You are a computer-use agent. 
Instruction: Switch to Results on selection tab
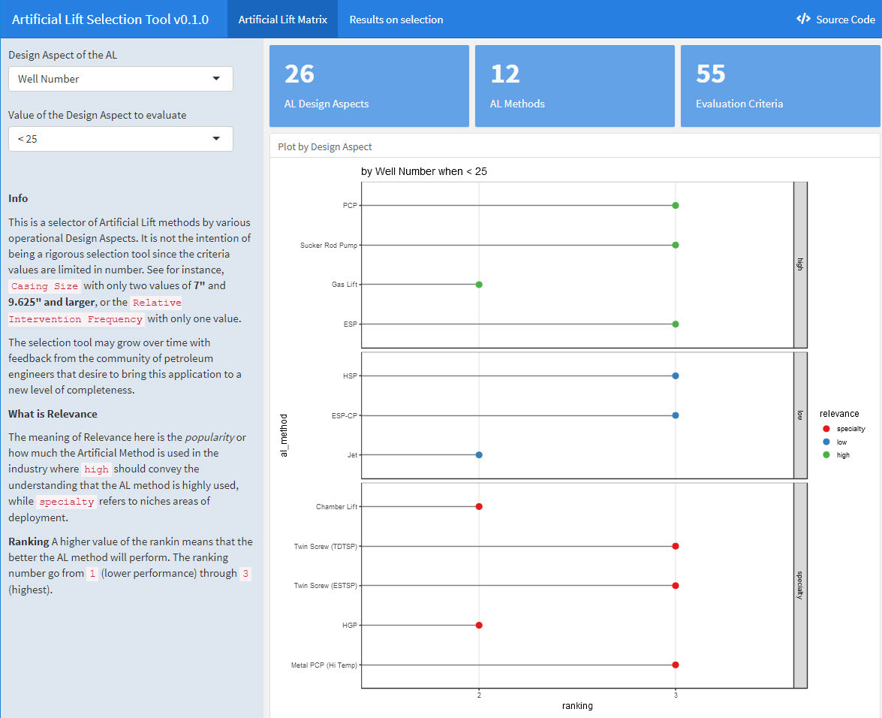click(396, 20)
